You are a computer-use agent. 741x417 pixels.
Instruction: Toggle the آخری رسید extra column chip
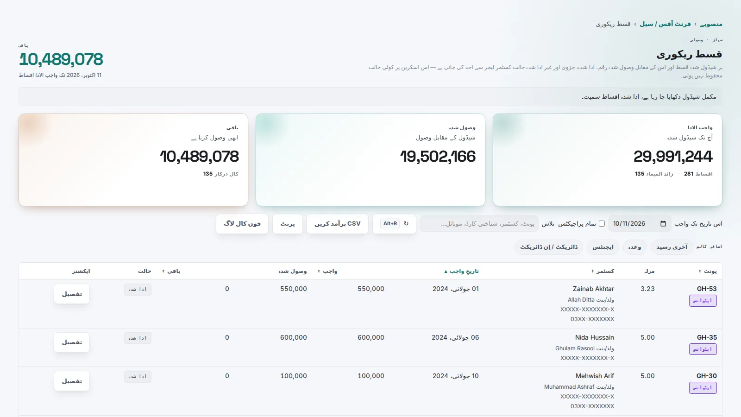pos(672,247)
